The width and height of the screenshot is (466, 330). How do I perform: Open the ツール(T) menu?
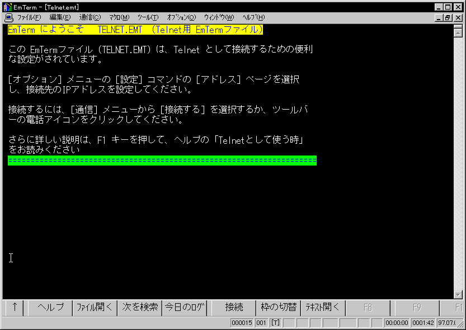click(x=148, y=17)
